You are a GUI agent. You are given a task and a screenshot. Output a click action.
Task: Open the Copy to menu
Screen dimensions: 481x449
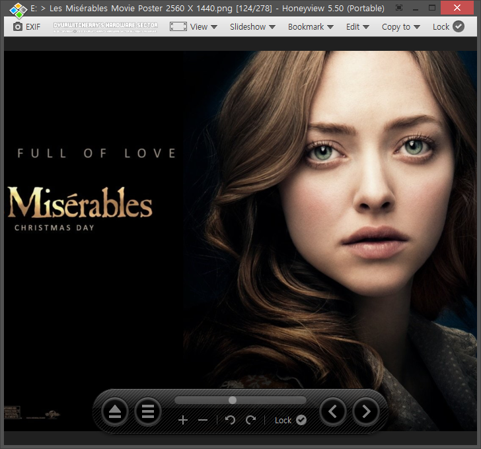(x=396, y=27)
